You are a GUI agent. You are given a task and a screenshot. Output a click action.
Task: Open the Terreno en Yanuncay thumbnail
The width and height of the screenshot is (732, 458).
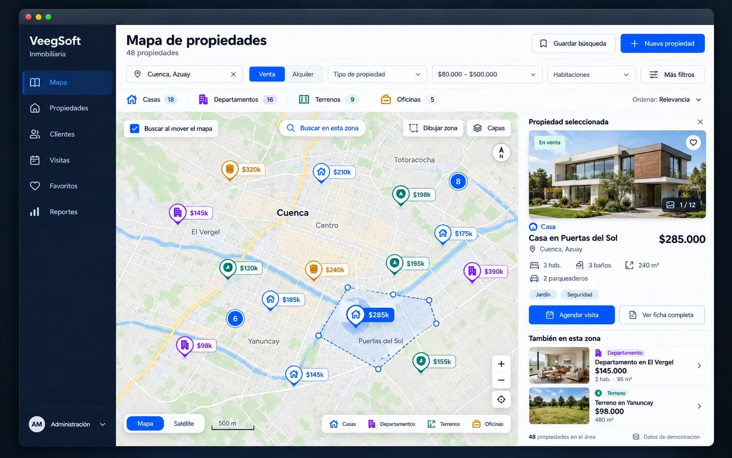[x=559, y=406]
